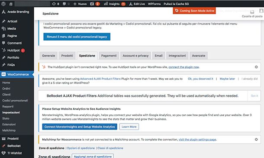The width and height of the screenshot is (264, 158).
Task: Open Classi di spedizione sub-tab
Action: 110,148
